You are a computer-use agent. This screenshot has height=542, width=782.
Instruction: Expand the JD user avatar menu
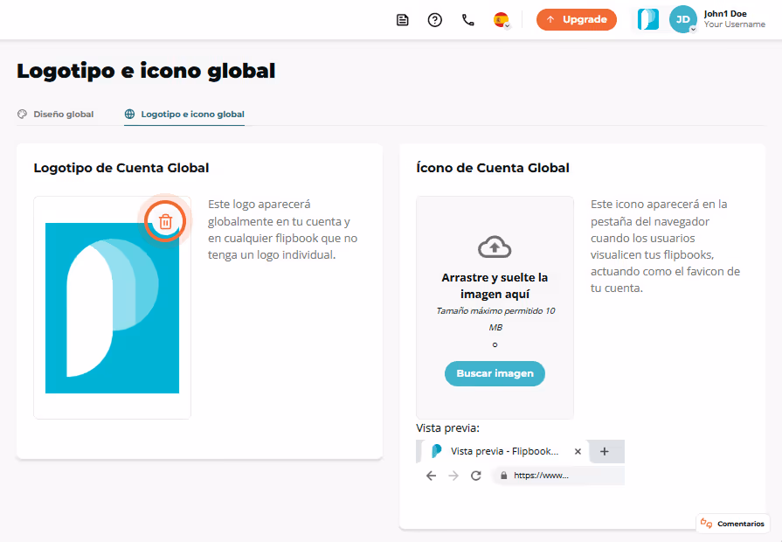click(682, 19)
